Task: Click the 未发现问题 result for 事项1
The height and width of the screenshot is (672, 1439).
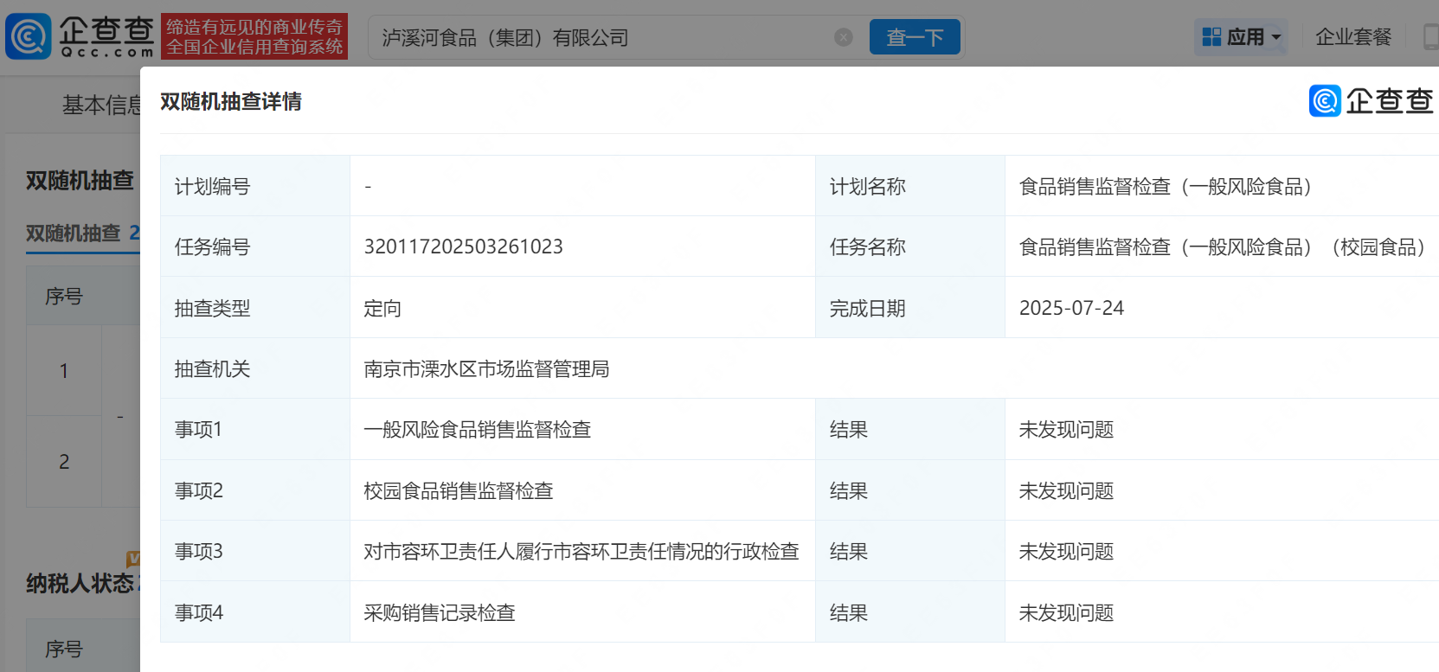Action: pyautogui.click(x=1066, y=430)
